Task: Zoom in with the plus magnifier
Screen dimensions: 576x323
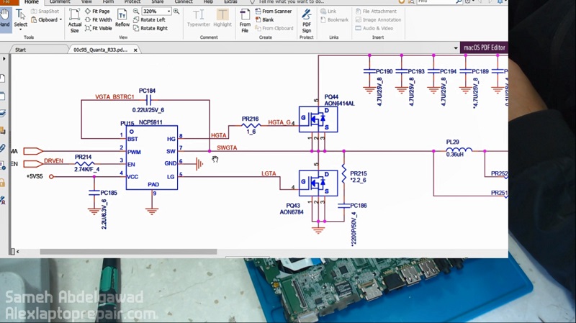Action: pyautogui.click(x=176, y=12)
